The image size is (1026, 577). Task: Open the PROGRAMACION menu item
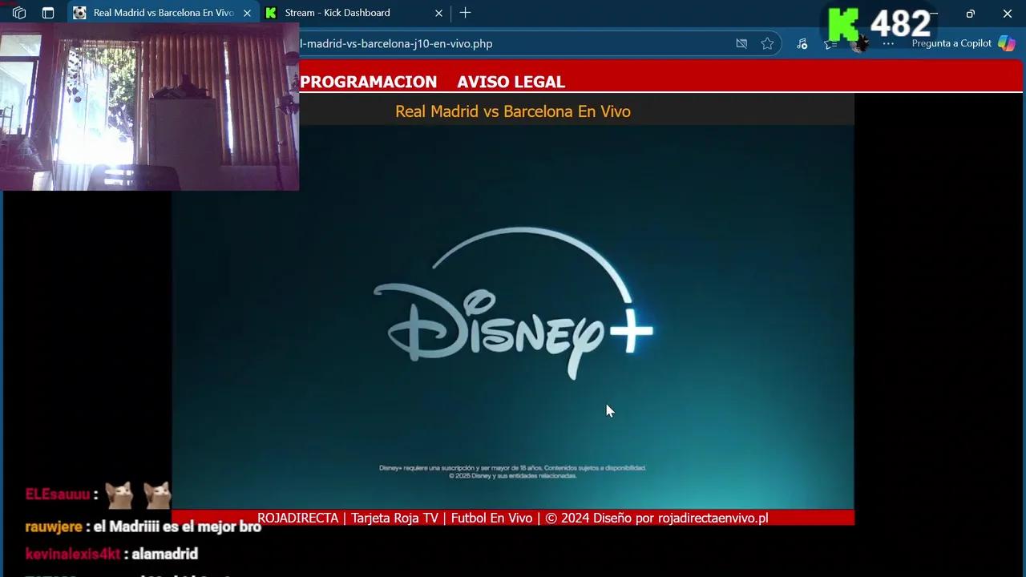[x=368, y=82]
